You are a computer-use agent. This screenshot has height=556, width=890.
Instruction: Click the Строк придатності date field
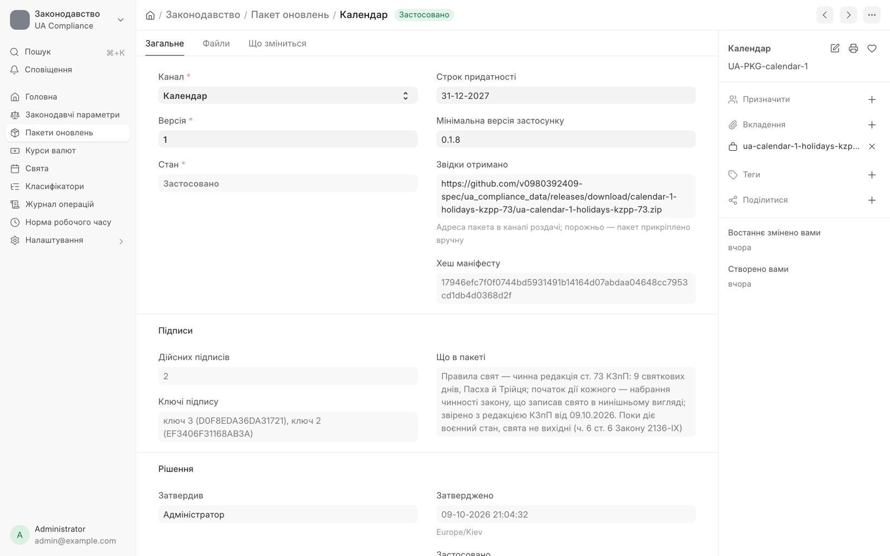coord(565,95)
